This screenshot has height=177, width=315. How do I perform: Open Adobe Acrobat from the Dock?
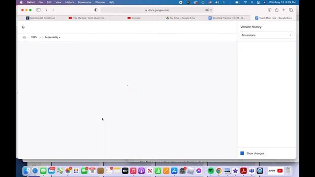click(244, 171)
